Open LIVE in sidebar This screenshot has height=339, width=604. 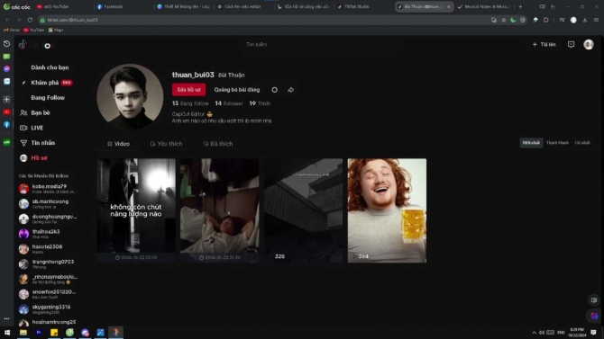(37, 128)
